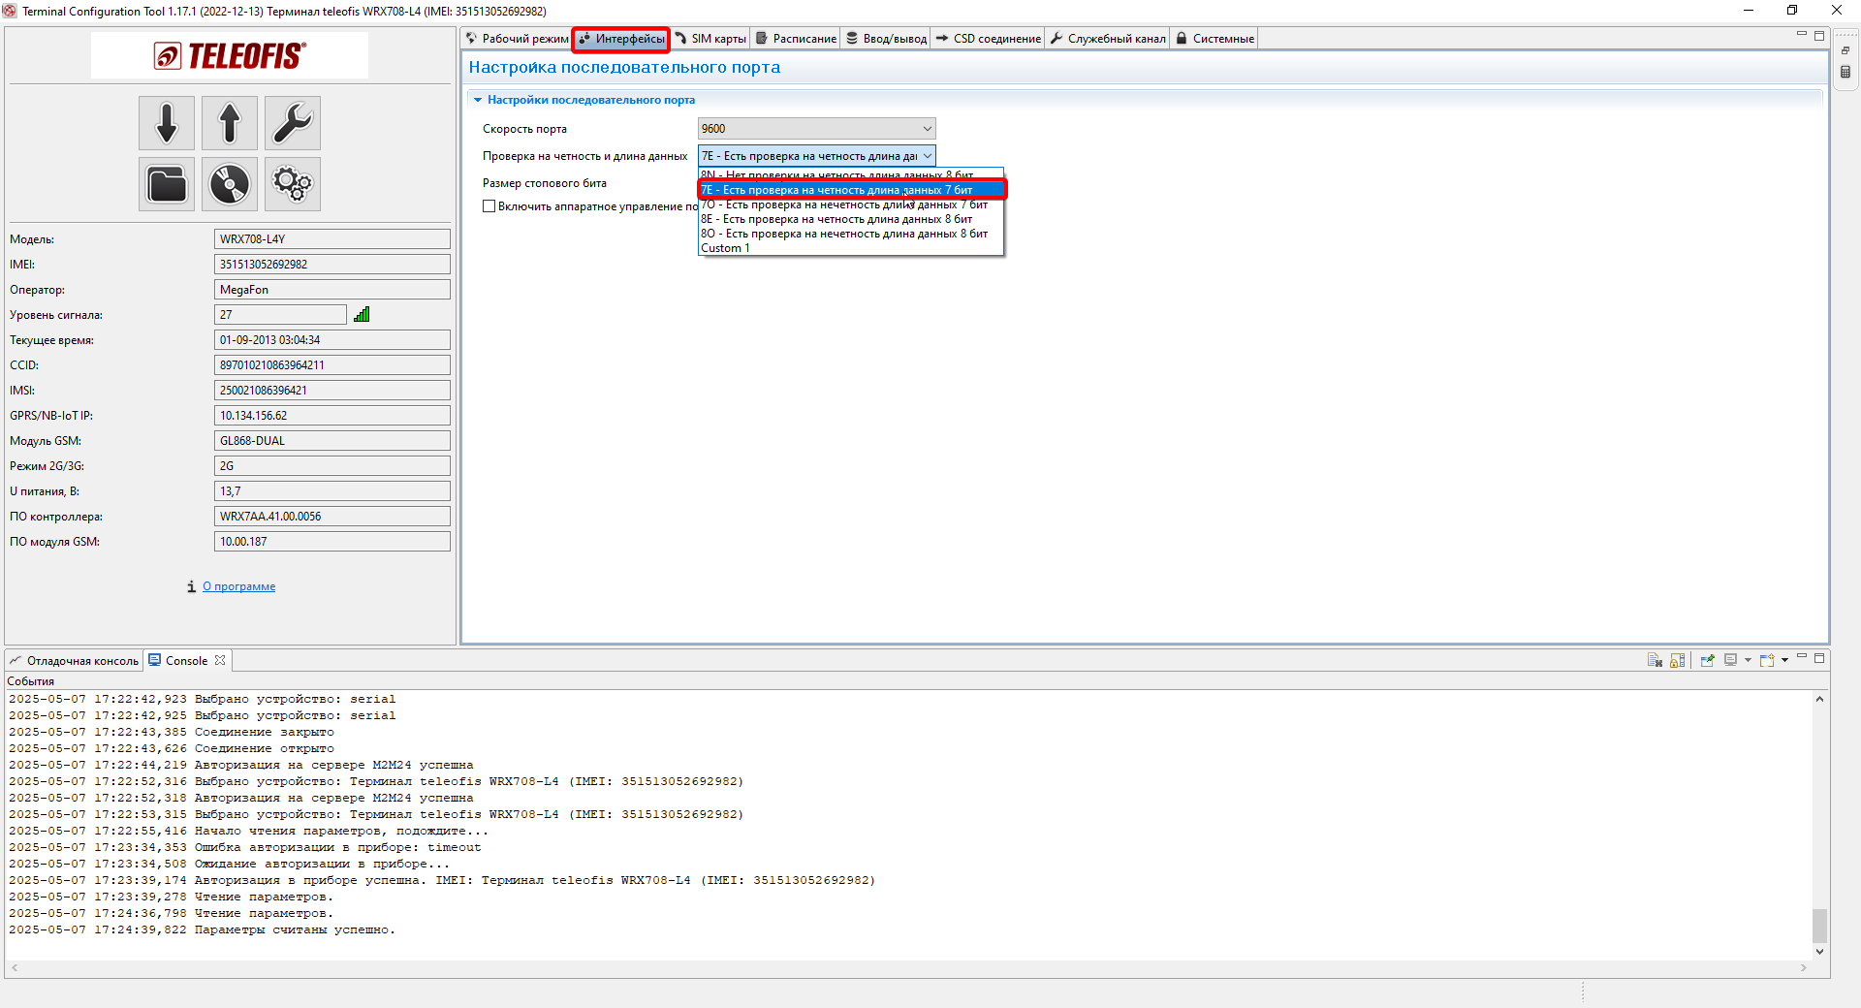The image size is (1861, 1008).
Task: Click console scrollbar down arrow
Action: [1819, 952]
